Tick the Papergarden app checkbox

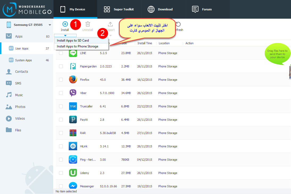coord(61,66)
